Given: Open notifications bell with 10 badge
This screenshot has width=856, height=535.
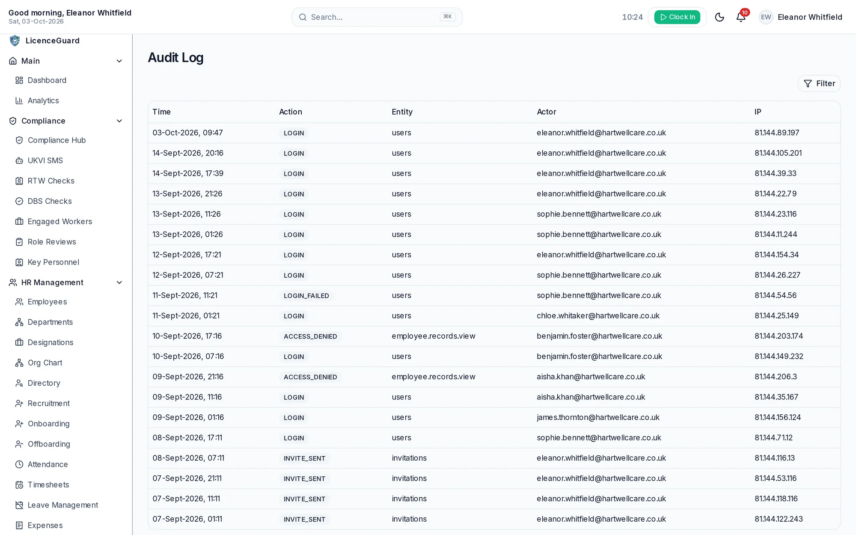Looking at the screenshot, I should tap(741, 17).
